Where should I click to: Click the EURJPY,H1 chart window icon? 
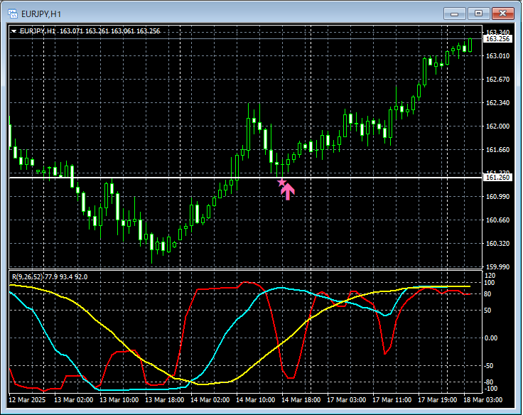pos(13,14)
